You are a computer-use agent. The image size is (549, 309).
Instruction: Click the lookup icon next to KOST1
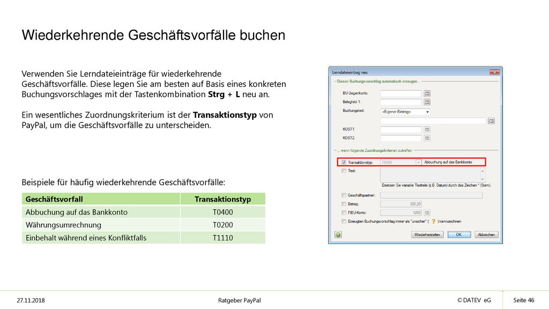pyautogui.click(x=427, y=130)
